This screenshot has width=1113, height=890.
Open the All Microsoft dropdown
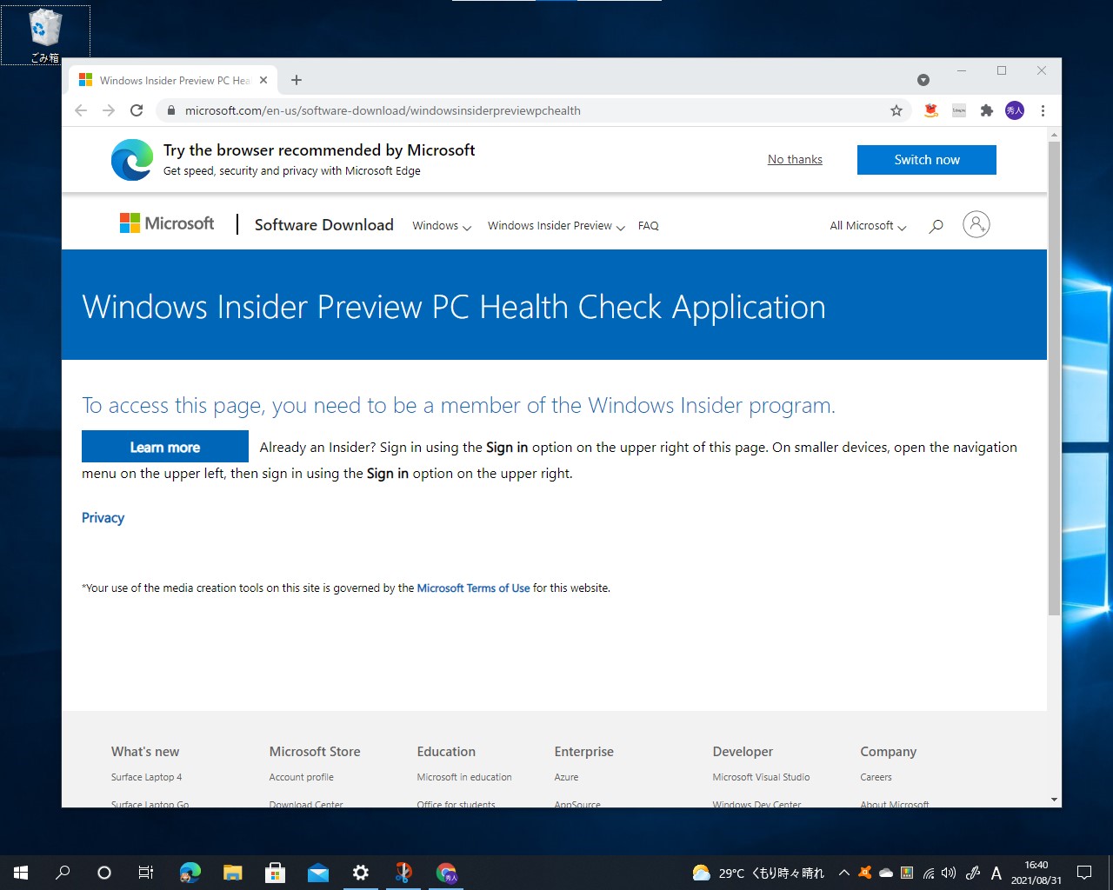click(866, 225)
